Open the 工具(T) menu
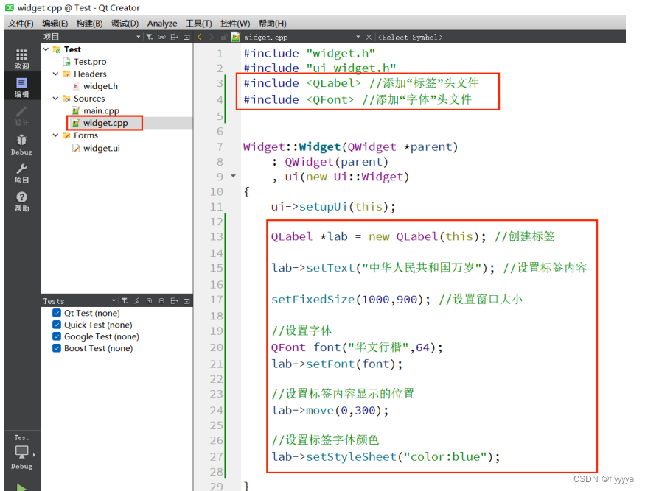 pyautogui.click(x=199, y=24)
